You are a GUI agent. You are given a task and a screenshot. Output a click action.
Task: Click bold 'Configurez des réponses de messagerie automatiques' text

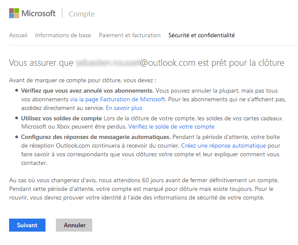[x=96, y=137]
